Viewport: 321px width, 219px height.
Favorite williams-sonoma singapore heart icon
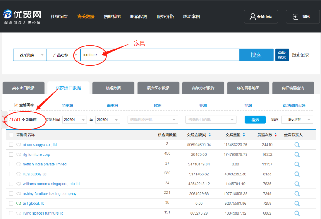click(x=19, y=184)
